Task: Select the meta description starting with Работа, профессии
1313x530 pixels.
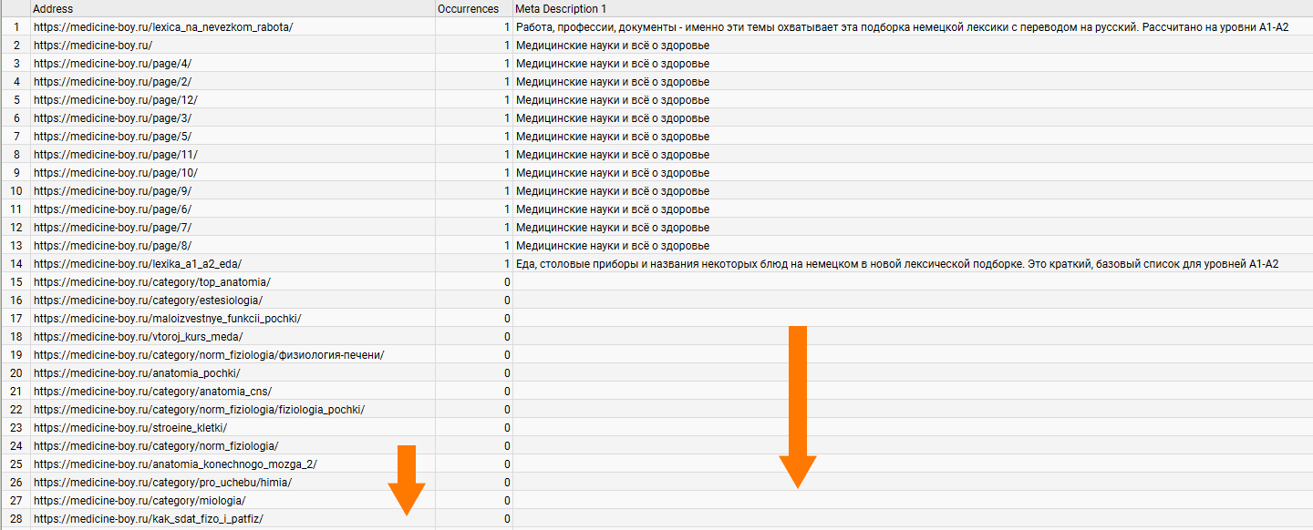Action: coord(913,27)
